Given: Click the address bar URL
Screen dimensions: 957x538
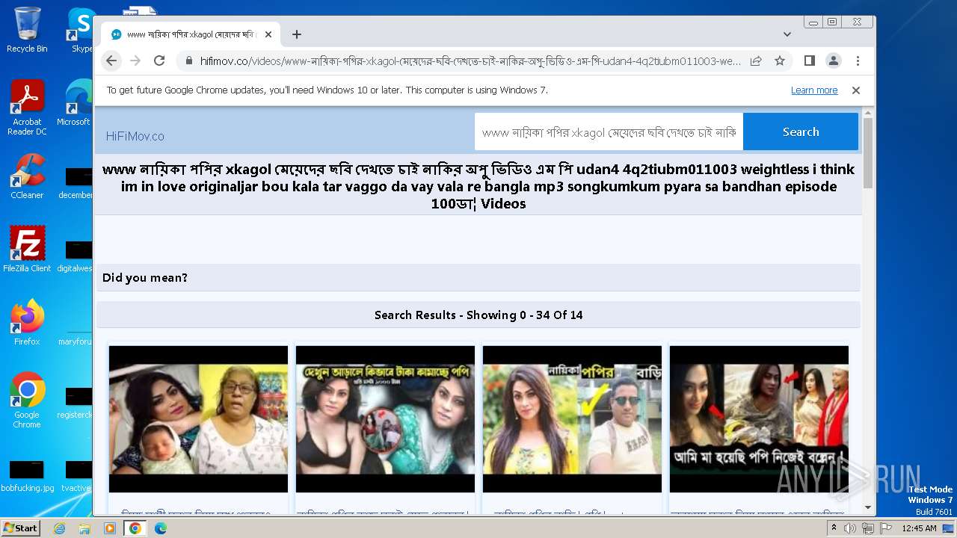Looking at the screenshot, I should click(470, 61).
